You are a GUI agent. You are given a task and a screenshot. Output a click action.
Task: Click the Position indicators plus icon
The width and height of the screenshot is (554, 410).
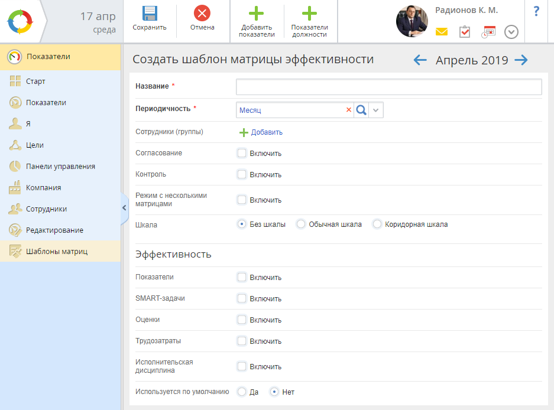309,14
